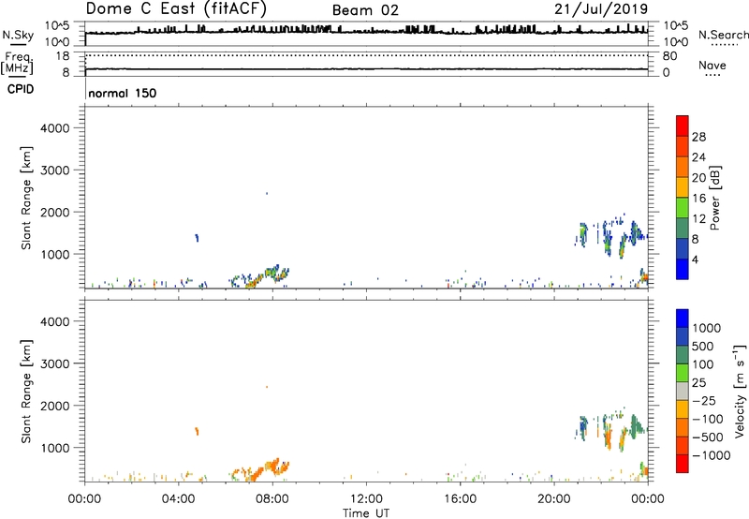Click the blue bottom of power colorbar

point(683,269)
